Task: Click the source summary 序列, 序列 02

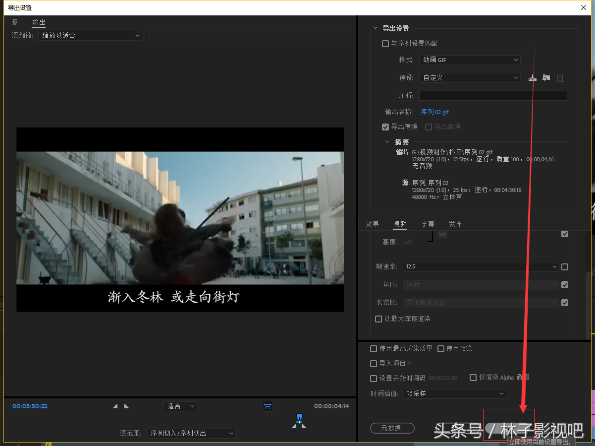Action: (430, 183)
